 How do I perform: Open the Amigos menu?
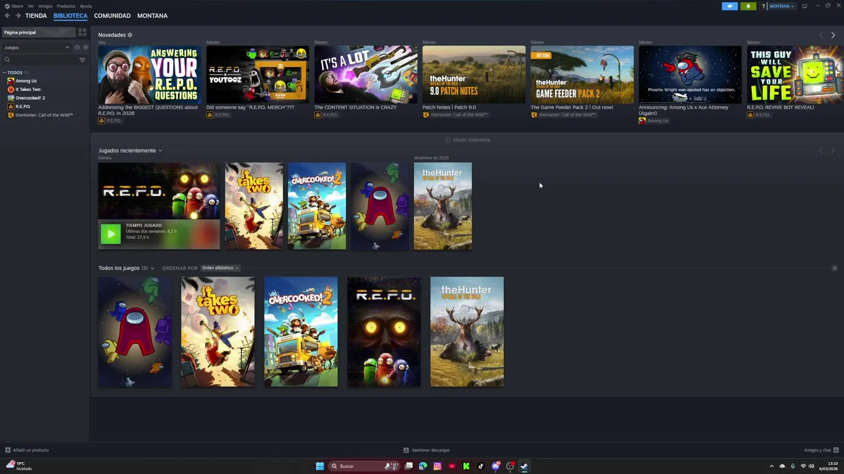pos(45,6)
